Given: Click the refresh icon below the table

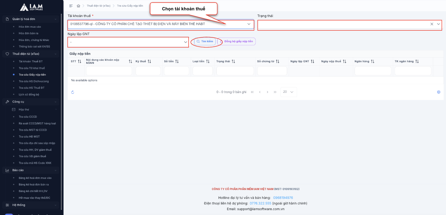Looking at the screenshot, I should pyautogui.click(x=73, y=92).
